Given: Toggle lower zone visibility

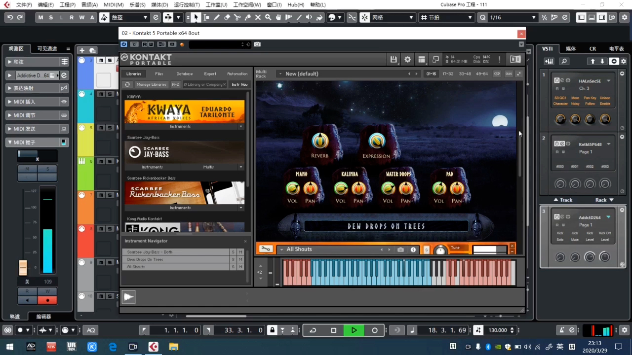Looking at the screenshot, I should pyautogui.click(x=592, y=17).
